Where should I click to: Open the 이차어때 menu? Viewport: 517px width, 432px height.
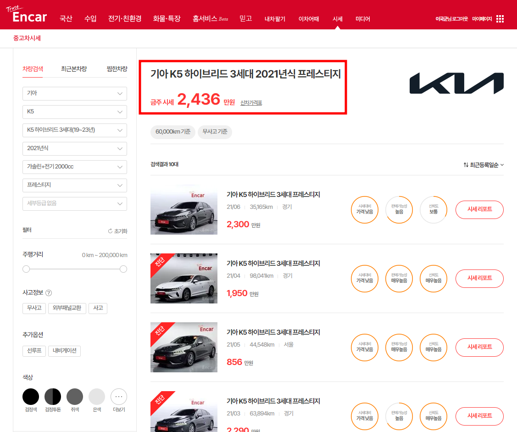[309, 19]
